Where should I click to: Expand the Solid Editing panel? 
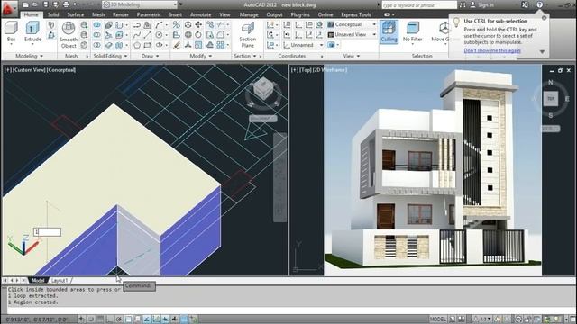[110, 56]
